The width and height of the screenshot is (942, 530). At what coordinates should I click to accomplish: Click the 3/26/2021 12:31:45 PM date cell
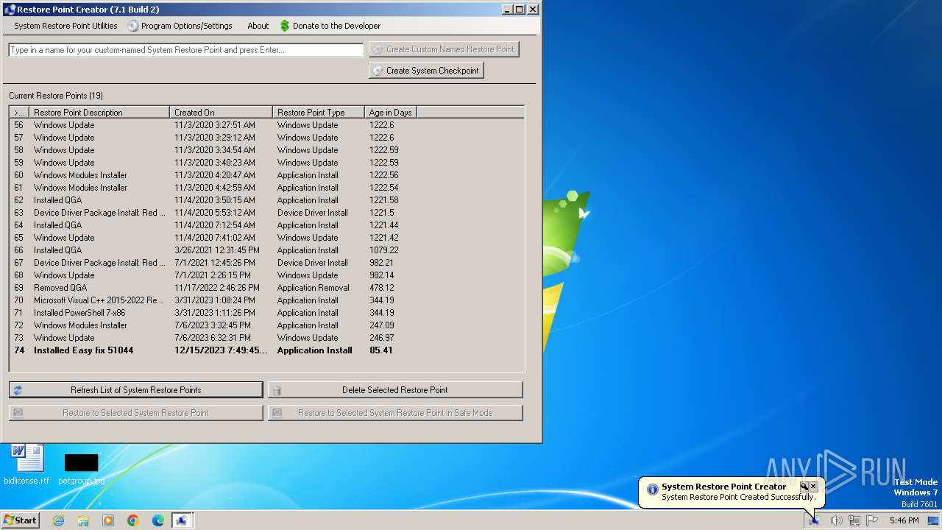click(217, 250)
